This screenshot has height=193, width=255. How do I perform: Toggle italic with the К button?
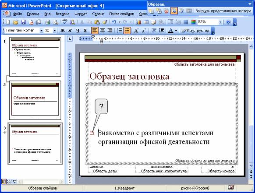pyautogui.click(x=70, y=31)
